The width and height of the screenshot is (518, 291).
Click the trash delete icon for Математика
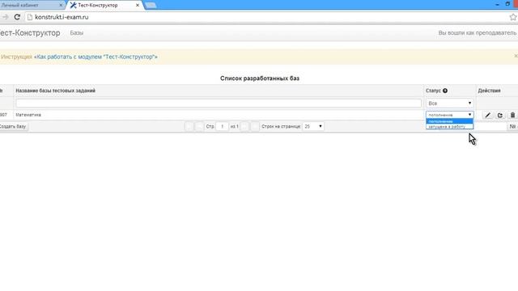512,115
